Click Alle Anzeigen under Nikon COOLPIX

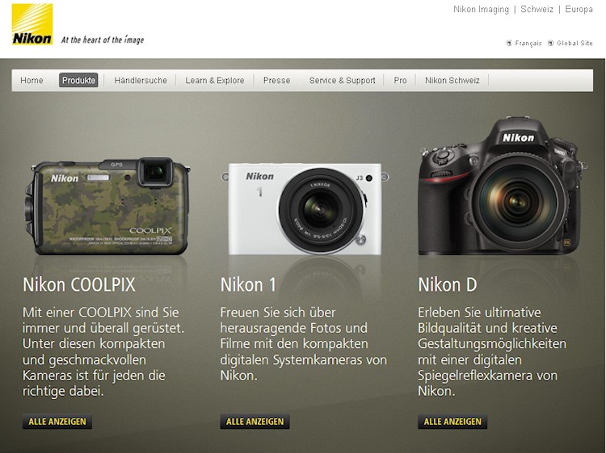coord(57,422)
